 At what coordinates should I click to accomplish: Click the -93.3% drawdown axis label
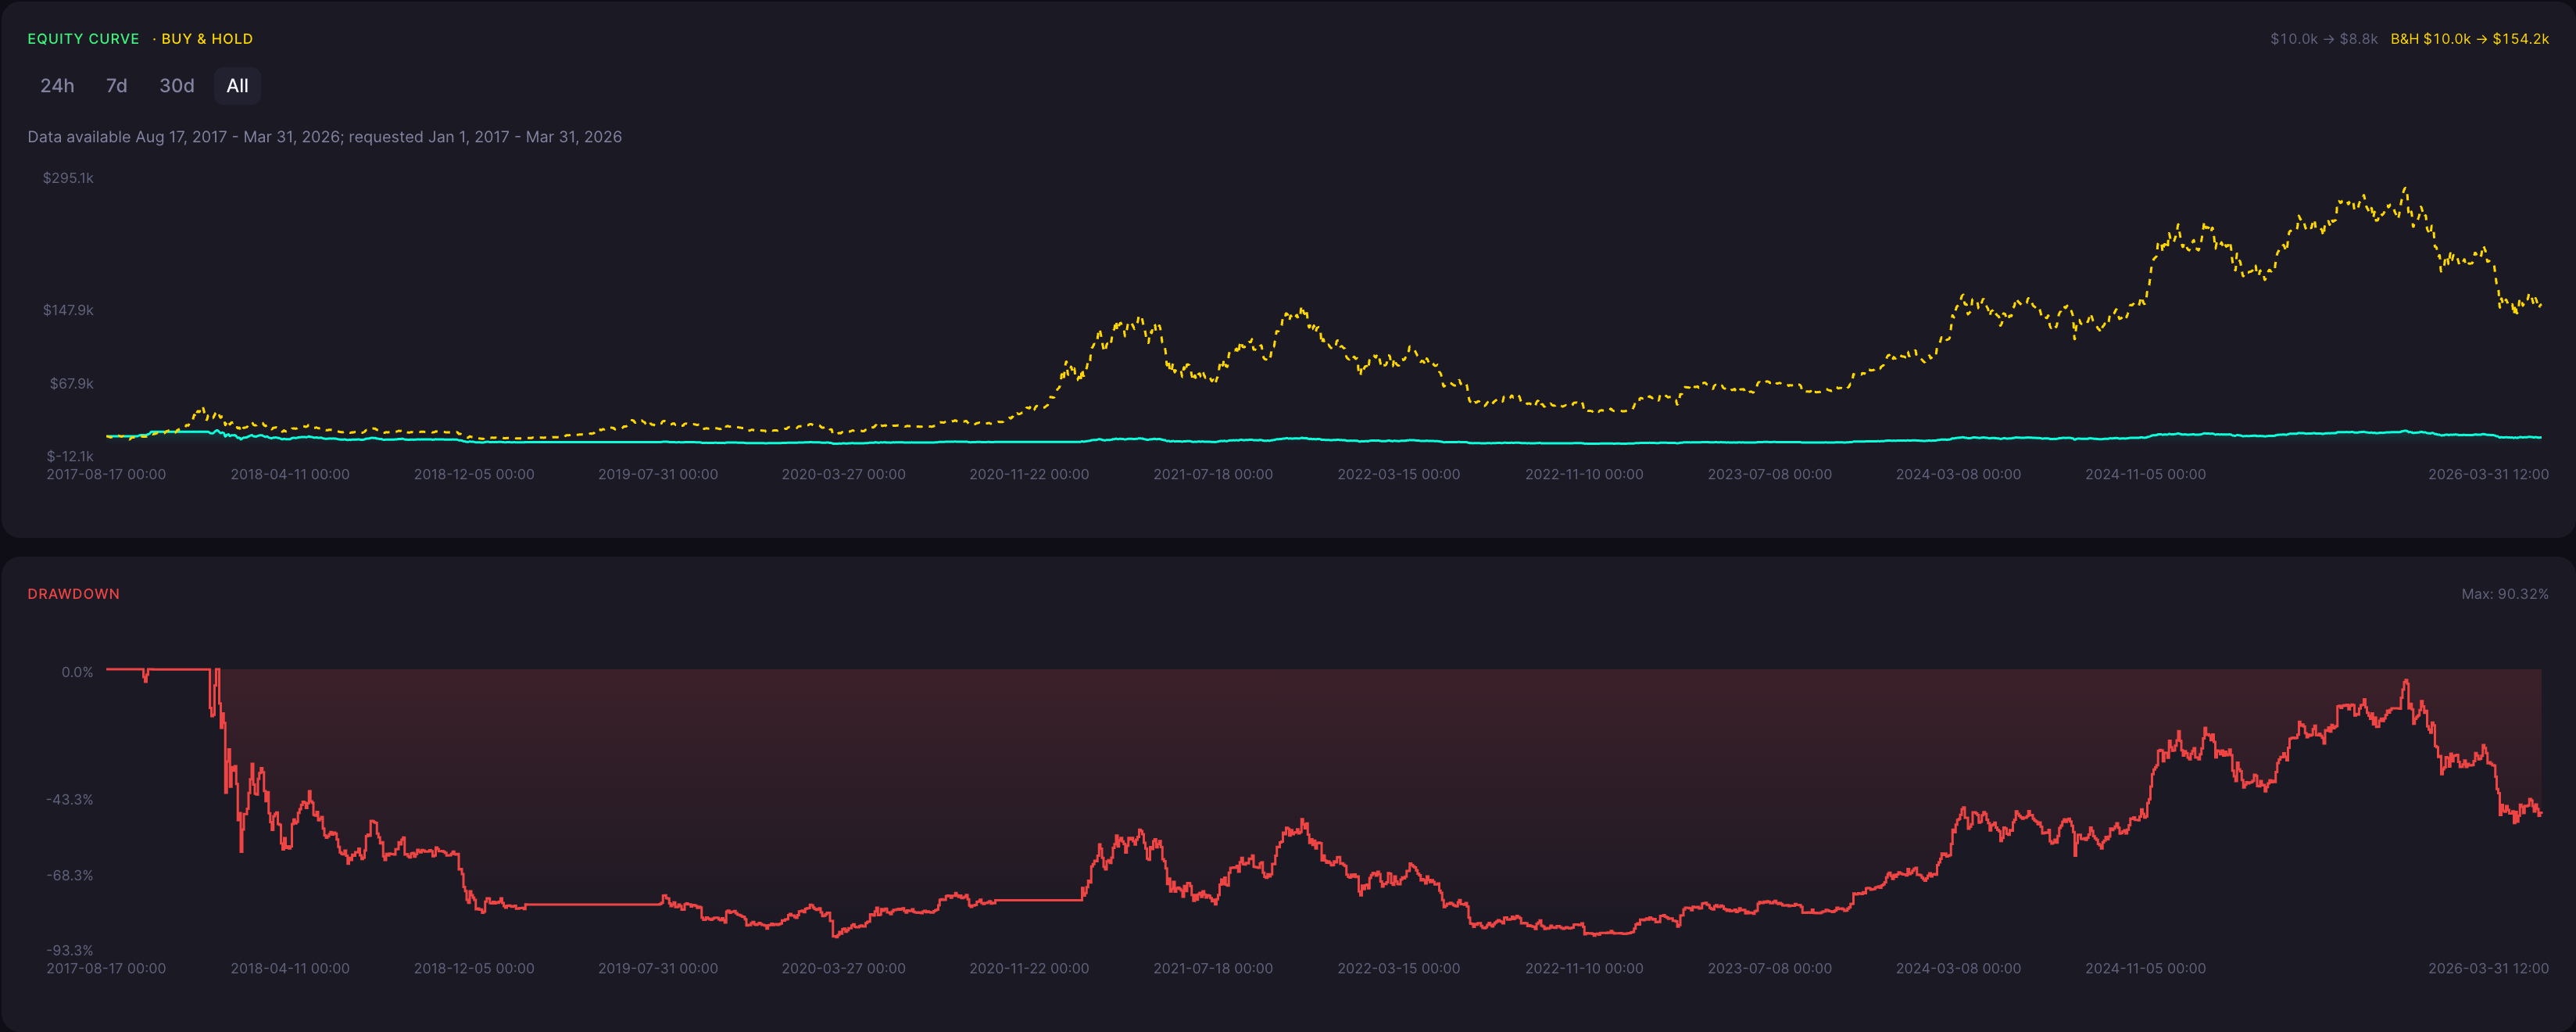69,950
